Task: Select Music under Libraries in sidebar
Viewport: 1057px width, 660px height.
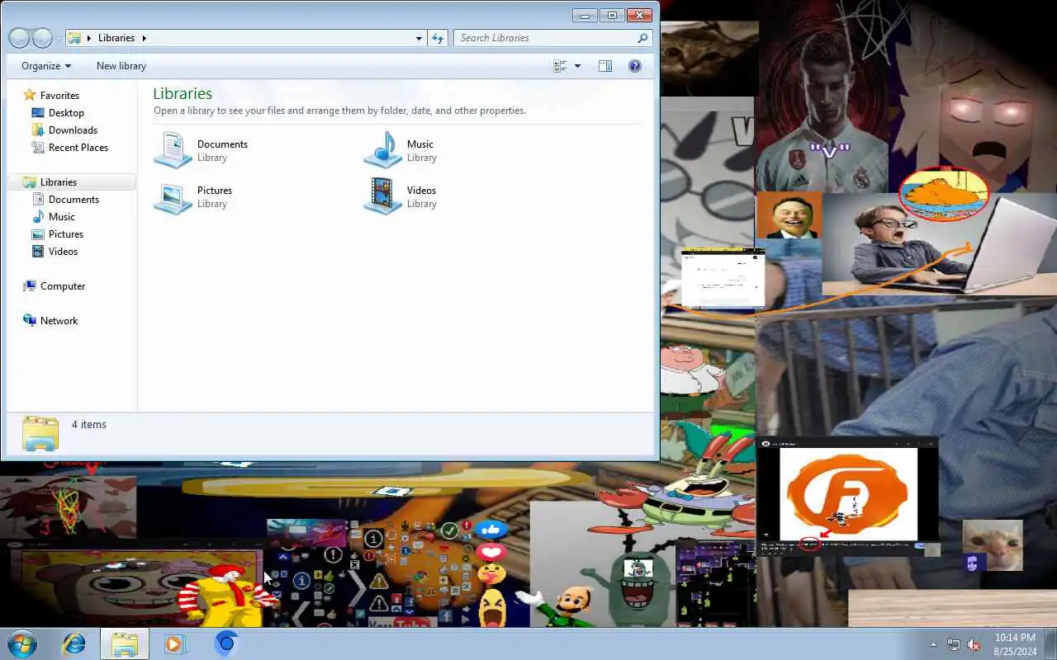Action: [54, 216]
